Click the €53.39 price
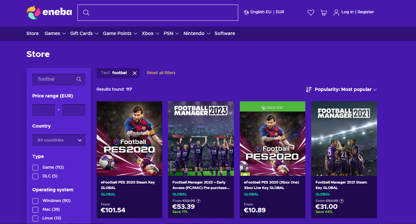The width and height of the screenshot is (416, 224). (183, 207)
